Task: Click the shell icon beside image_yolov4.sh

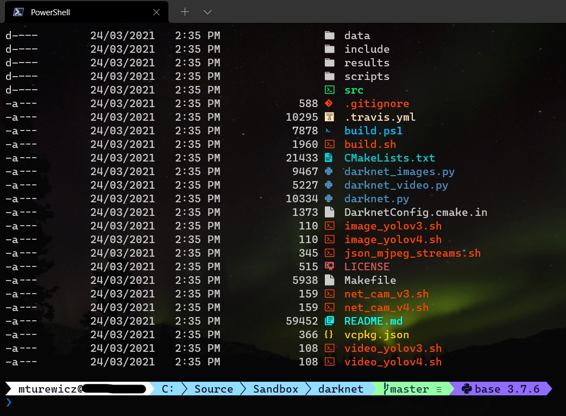Action: point(329,239)
